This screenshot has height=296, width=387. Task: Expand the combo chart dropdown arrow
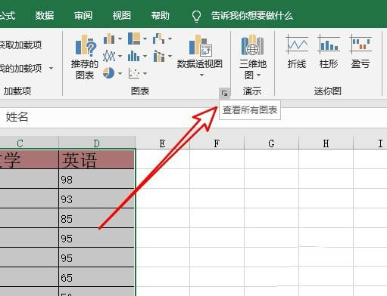pos(170,56)
